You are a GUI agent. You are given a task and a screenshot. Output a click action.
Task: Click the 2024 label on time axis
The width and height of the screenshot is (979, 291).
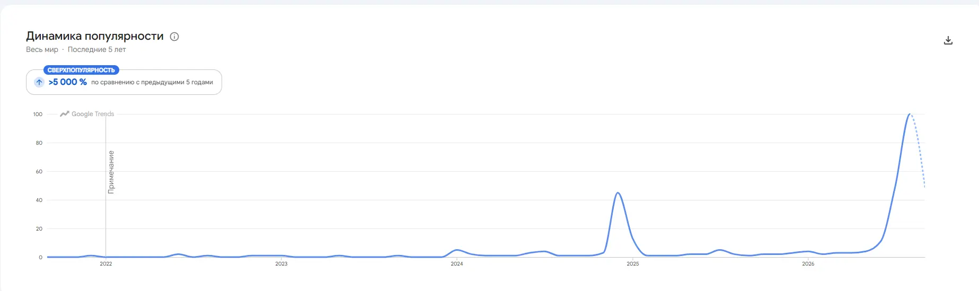pos(457,263)
